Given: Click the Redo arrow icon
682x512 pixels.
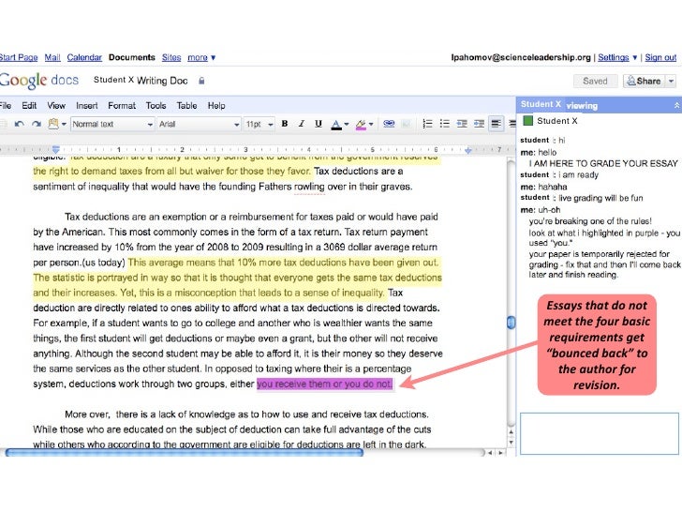Looking at the screenshot, I should pyautogui.click(x=37, y=124).
